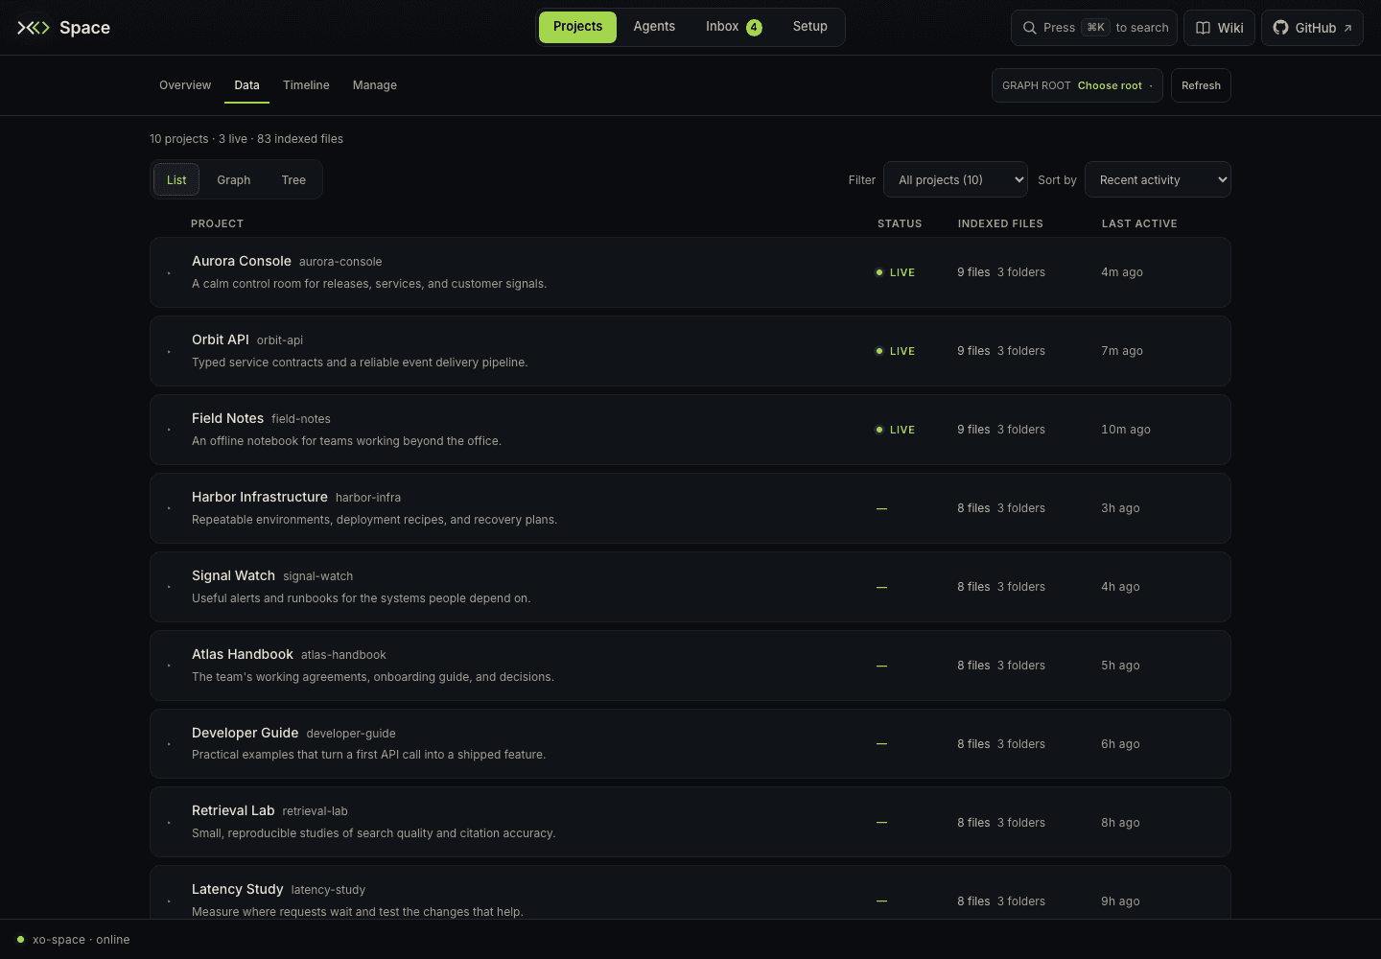
Task: Click the INDEXED FILES column header
Action: [x=1000, y=223]
